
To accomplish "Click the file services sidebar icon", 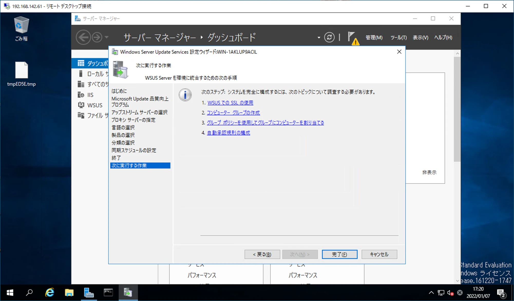I will 81,115.
